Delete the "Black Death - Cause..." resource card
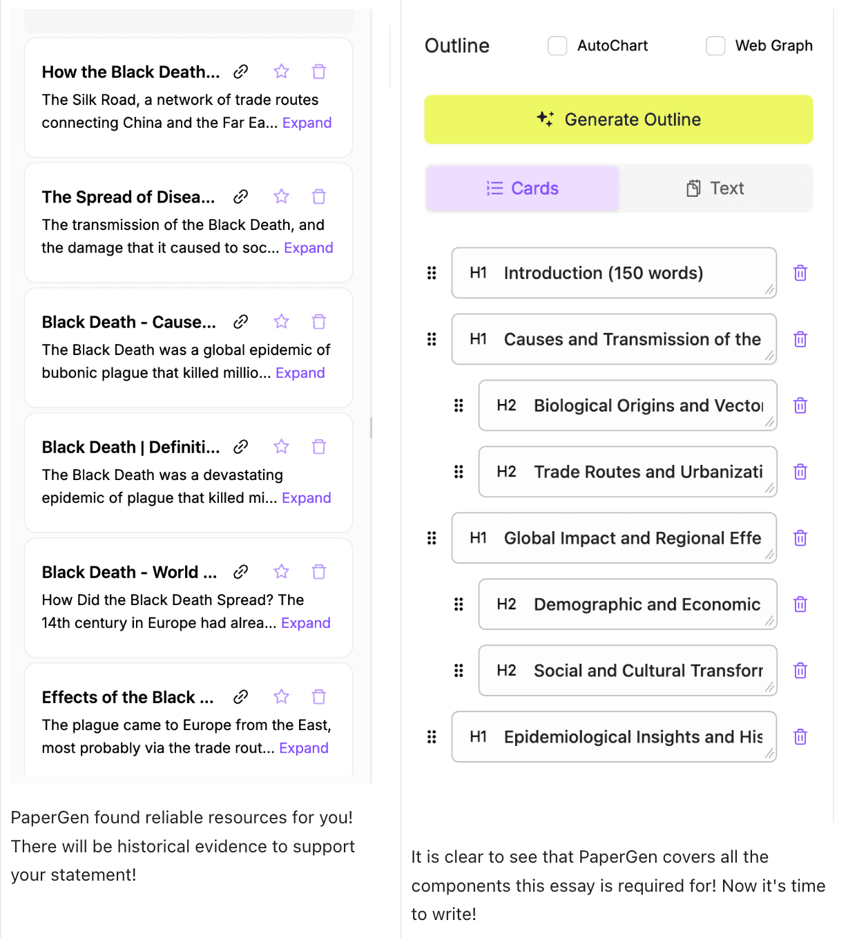 [x=318, y=322]
